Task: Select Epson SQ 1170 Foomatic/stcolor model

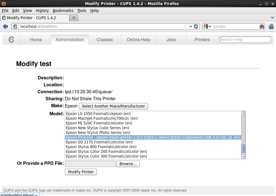Action: pos(153,142)
